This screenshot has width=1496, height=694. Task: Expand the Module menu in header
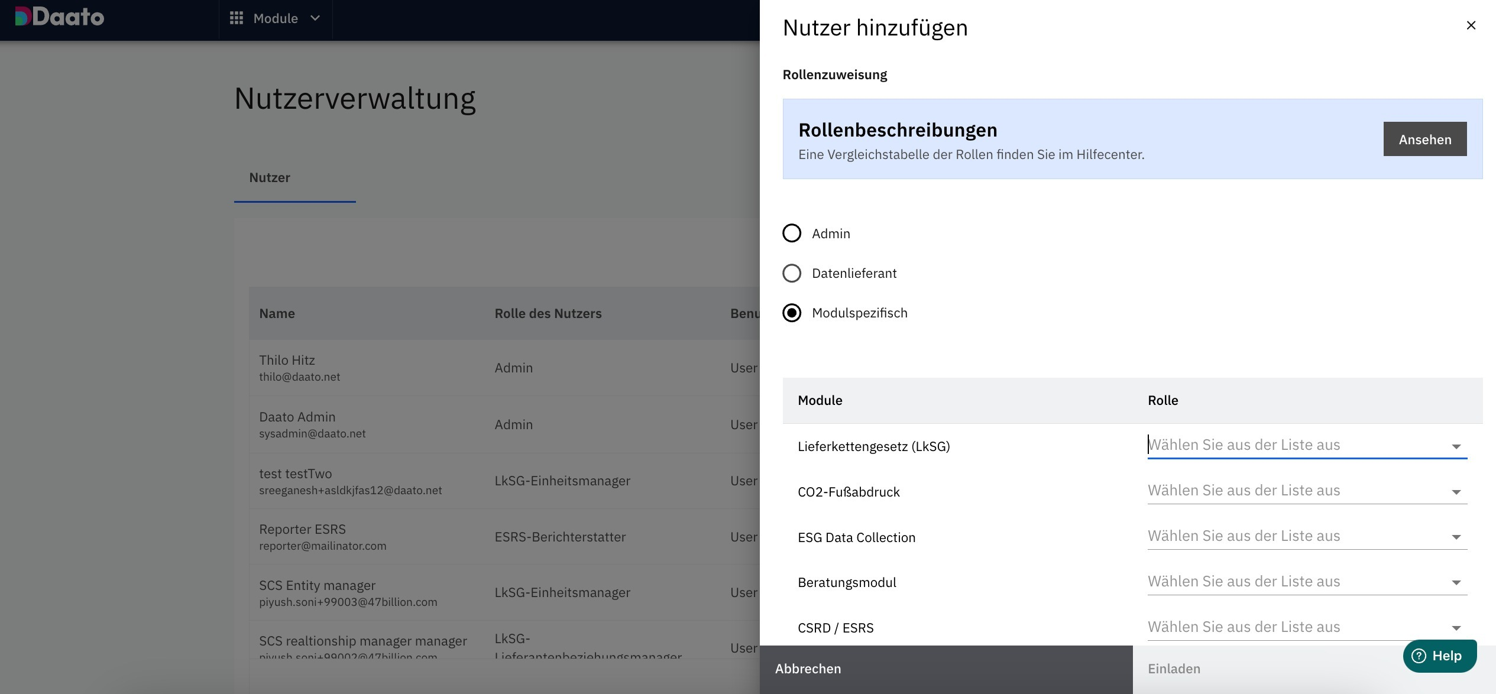(276, 18)
